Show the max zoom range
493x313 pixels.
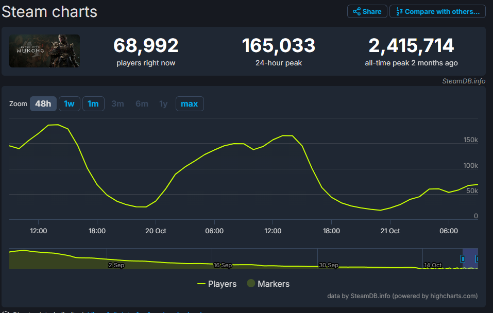[x=189, y=103]
